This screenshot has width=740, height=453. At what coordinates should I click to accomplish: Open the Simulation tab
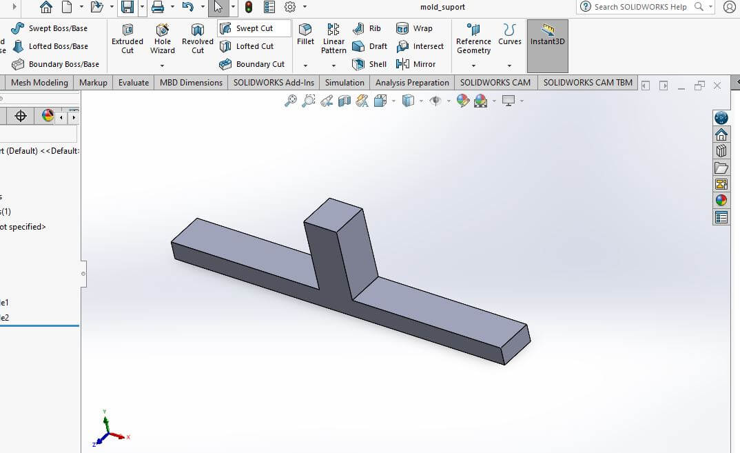pyautogui.click(x=345, y=83)
